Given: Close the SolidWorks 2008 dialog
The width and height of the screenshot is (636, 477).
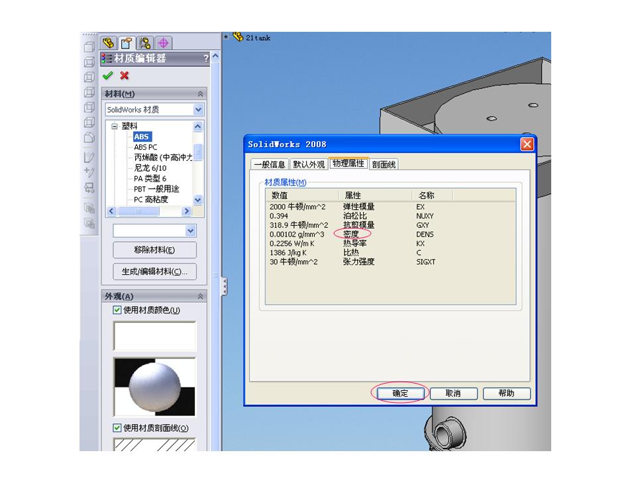Looking at the screenshot, I should pos(527,144).
